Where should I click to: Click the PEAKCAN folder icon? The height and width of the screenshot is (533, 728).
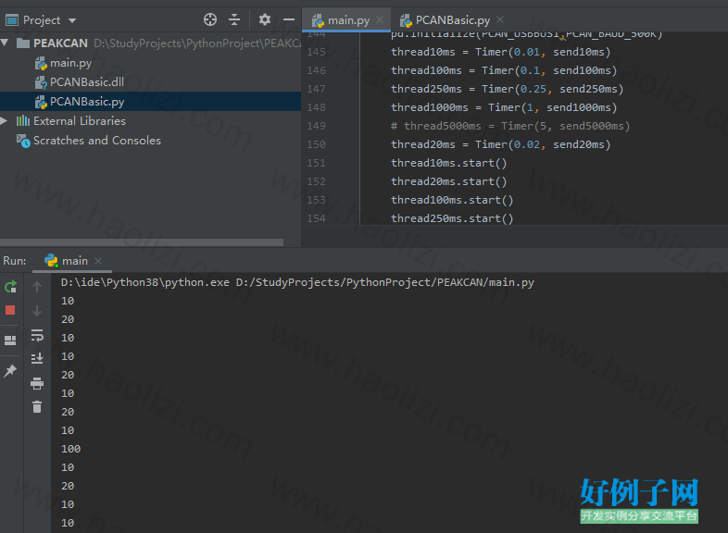[23, 43]
